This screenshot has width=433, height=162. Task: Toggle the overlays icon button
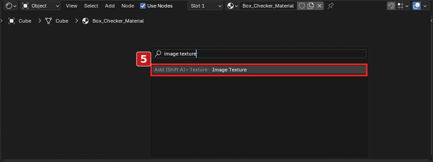[417, 6]
